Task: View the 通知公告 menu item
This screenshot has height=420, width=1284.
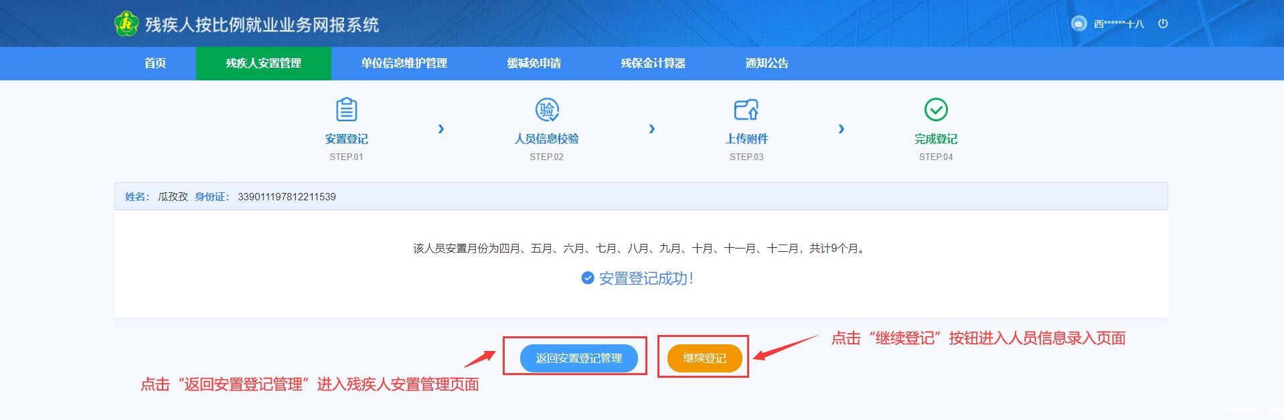Action: tap(767, 63)
